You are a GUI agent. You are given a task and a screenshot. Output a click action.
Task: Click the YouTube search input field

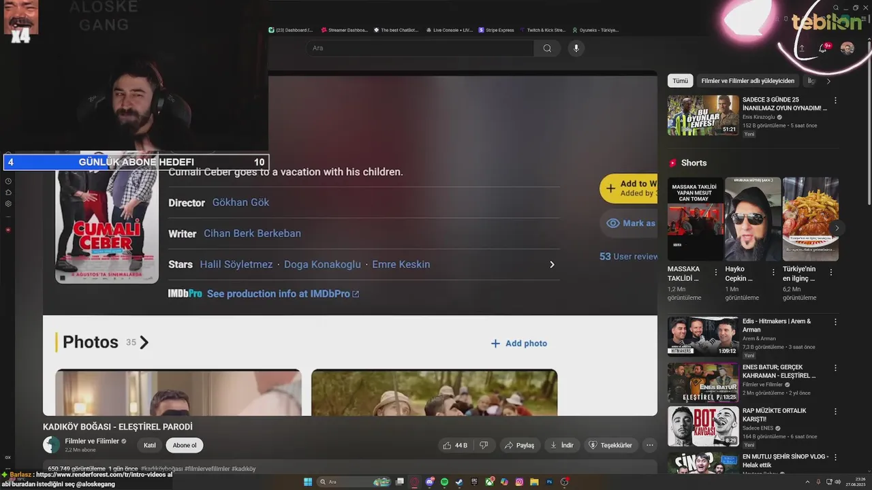pyautogui.click(x=420, y=48)
